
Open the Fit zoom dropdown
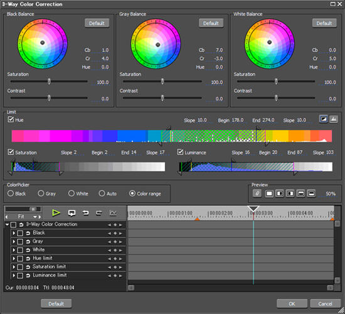(34, 217)
